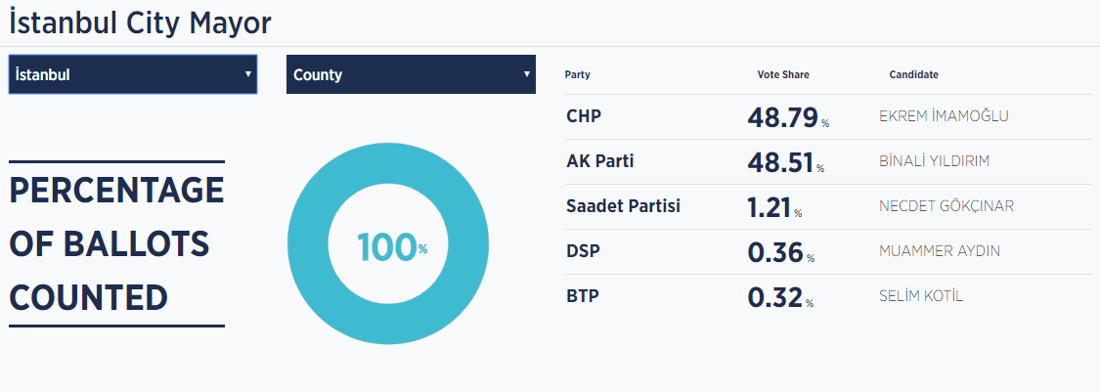The width and height of the screenshot is (1100, 392).
Task: Click candidate Necdet Gökçınar
Action: pyautogui.click(x=946, y=206)
